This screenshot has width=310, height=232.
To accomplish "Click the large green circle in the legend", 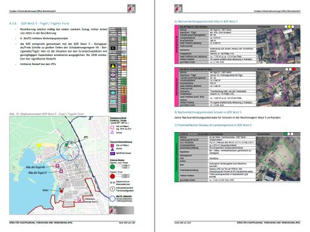I will click(112, 166).
